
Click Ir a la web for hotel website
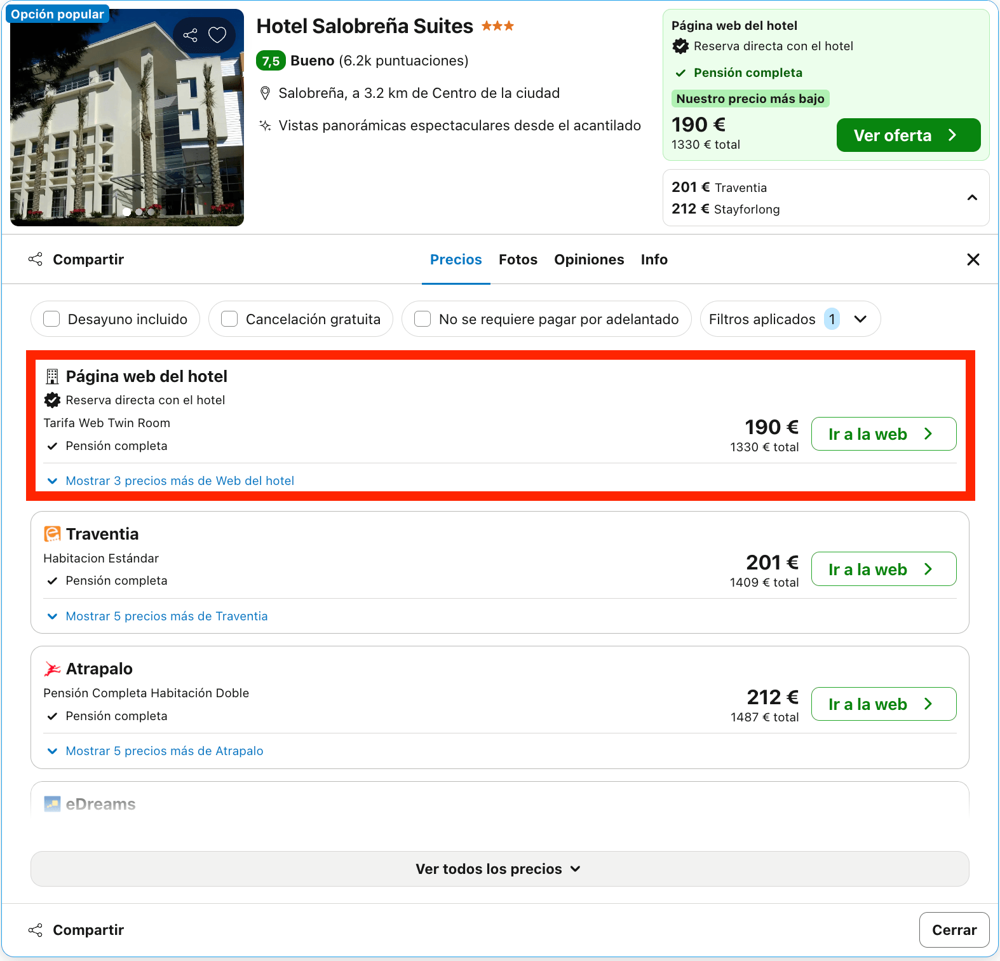click(x=884, y=434)
